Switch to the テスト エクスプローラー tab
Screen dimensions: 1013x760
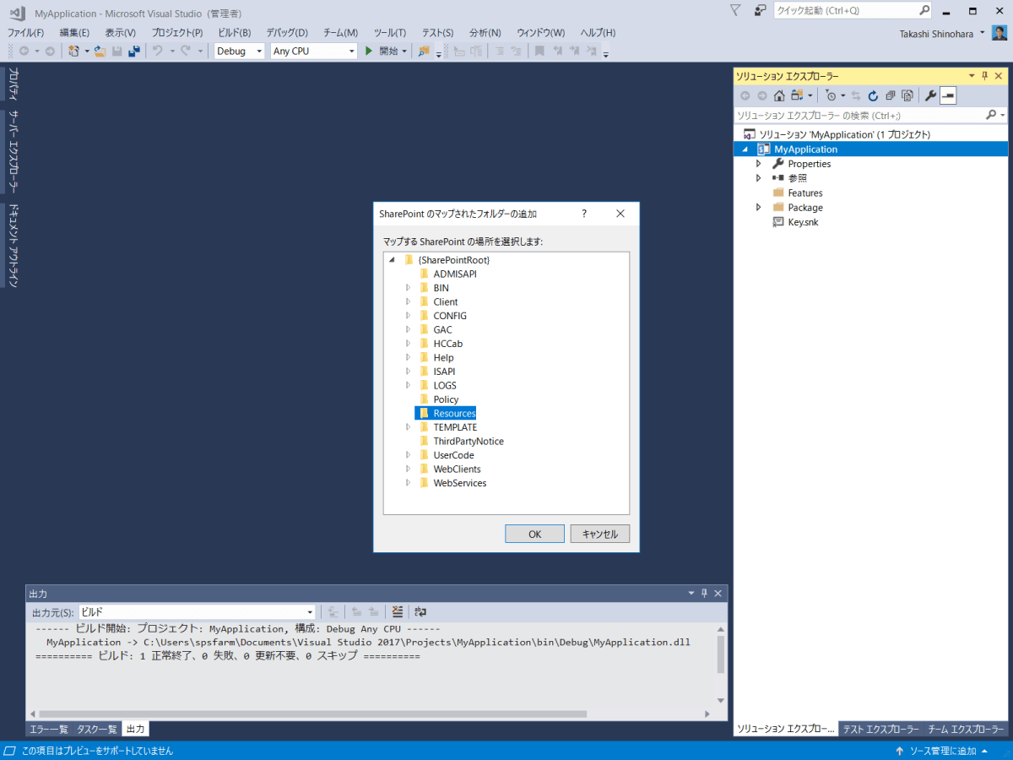(x=881, y=729)
